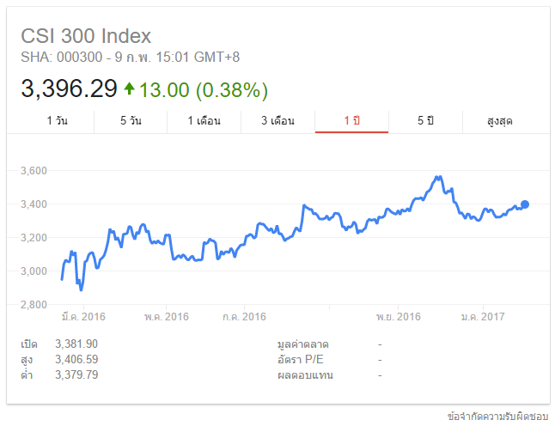Image resolution: width=555 pixels, height=426 pixels.
Task: Click the เปิด value 3,381.90
Action: 76,344
